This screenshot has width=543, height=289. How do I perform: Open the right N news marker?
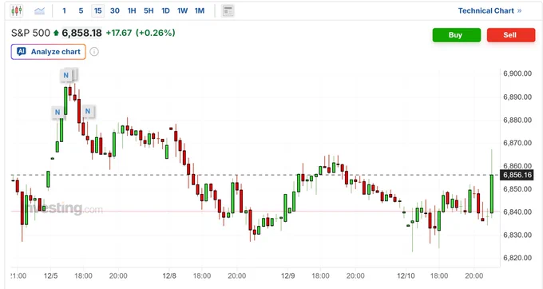pyautogui.click(x=88, y=111)
